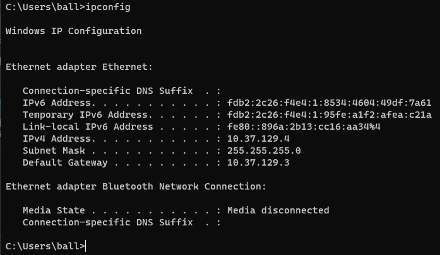Click the "Ethernet adapter Ethernet:" header line
The image size is (440, 255).
coord(79,67)
